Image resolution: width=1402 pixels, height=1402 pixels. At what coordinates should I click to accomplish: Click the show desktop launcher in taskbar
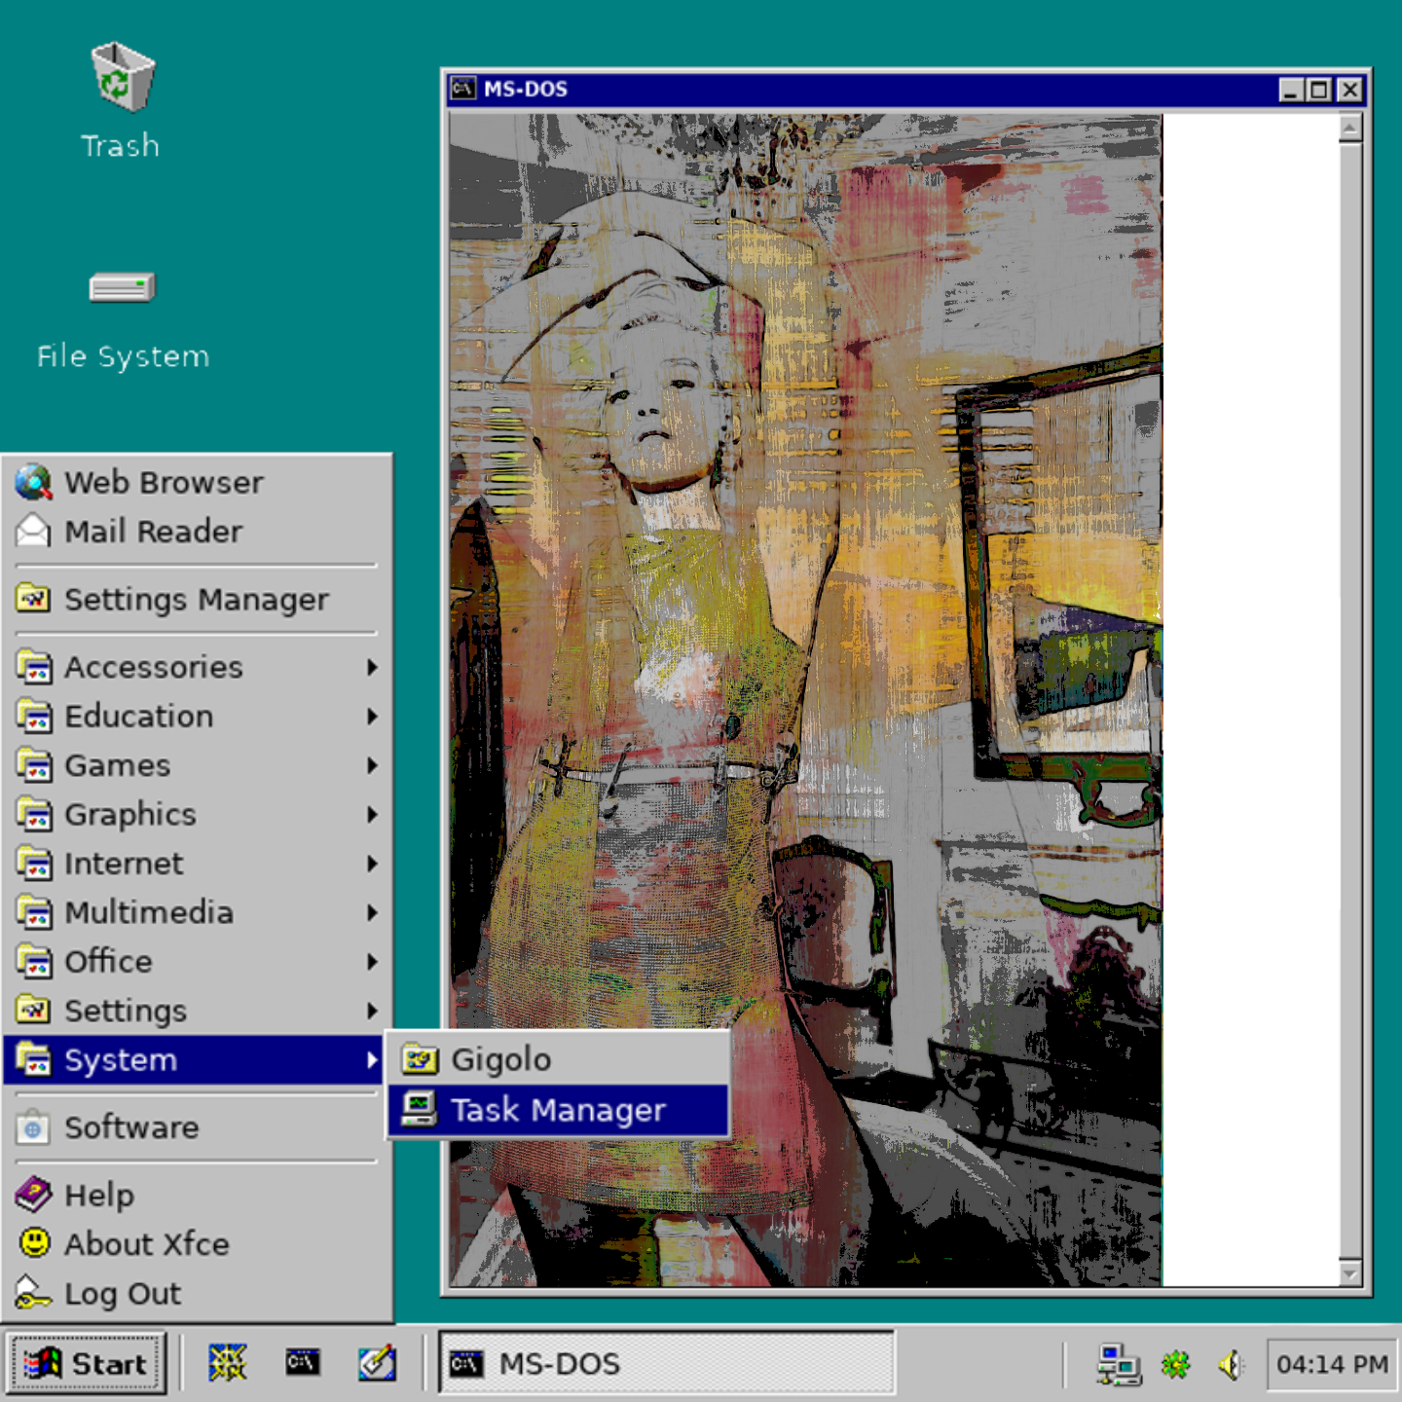tap(228, 1363)
